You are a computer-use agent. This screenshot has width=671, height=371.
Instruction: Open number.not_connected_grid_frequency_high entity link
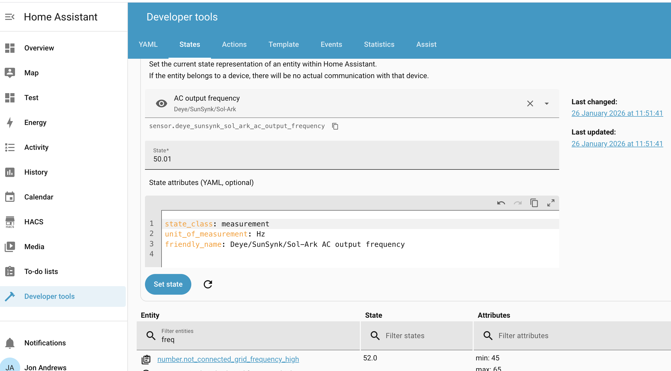point(228,359)
